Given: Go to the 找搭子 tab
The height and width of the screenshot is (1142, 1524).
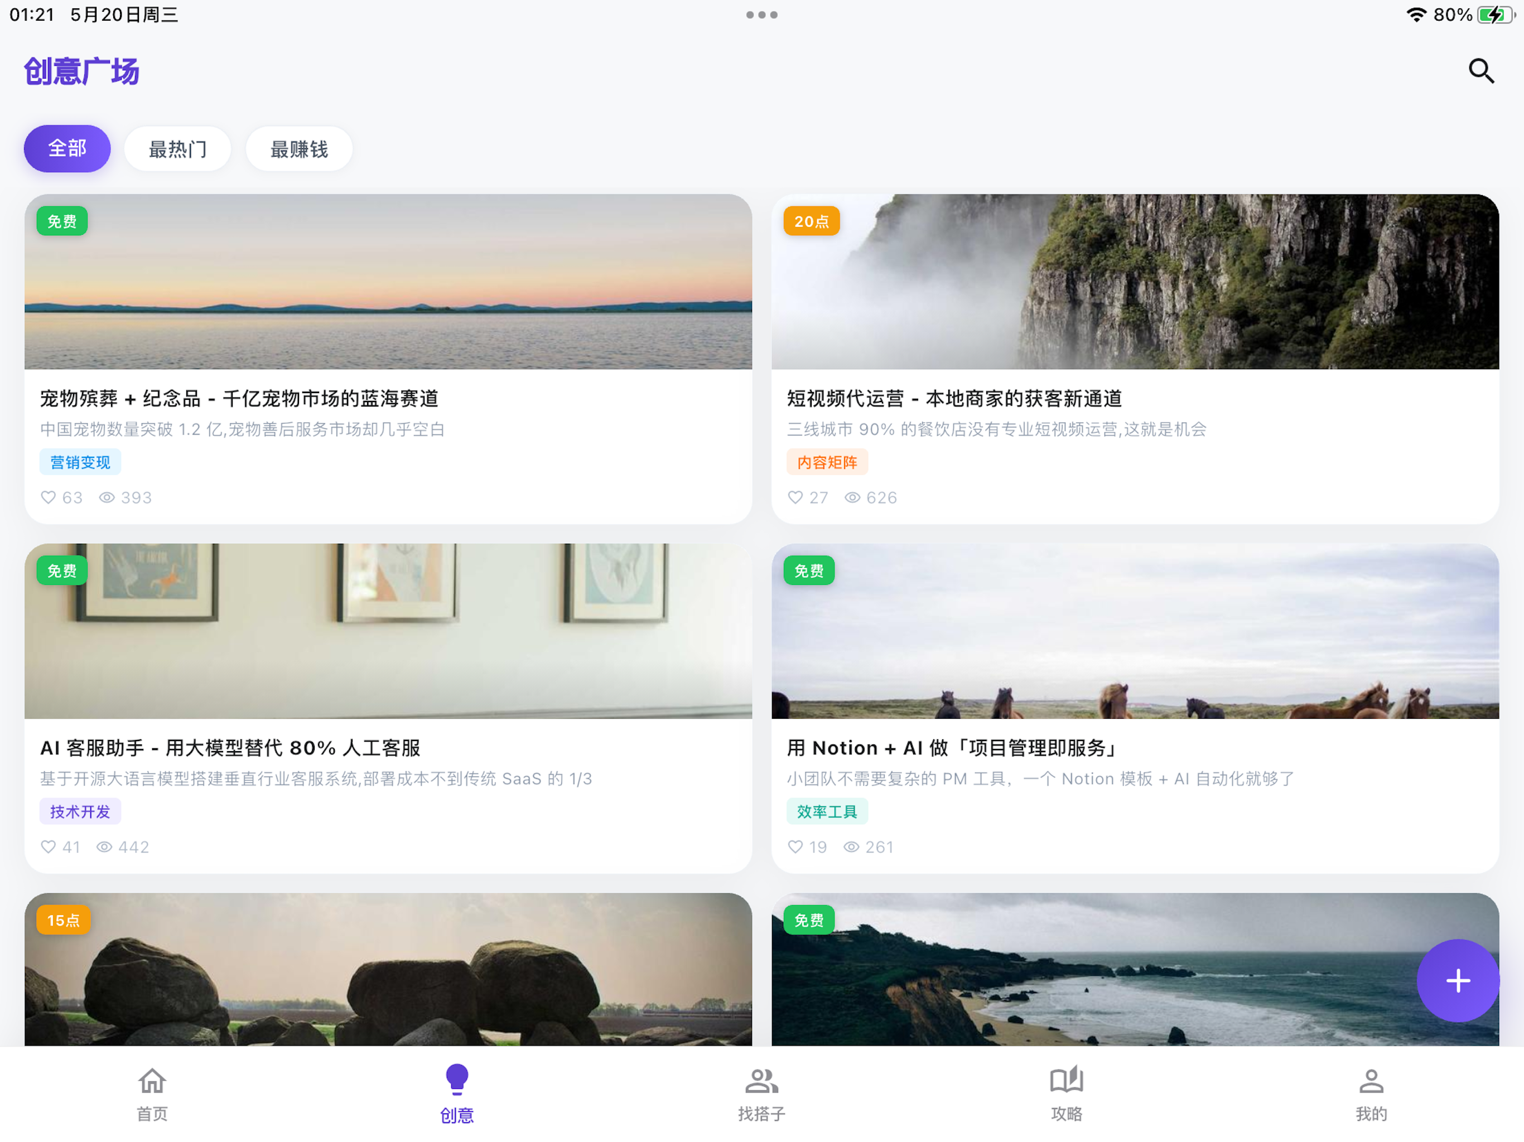Looking at the screenshot, I should [761, 1095].
